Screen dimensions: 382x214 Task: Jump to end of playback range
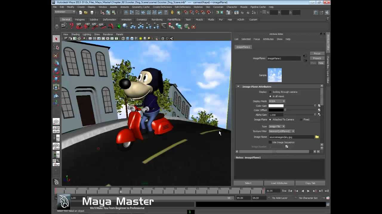pyautogui.click(x=326, y=191)
